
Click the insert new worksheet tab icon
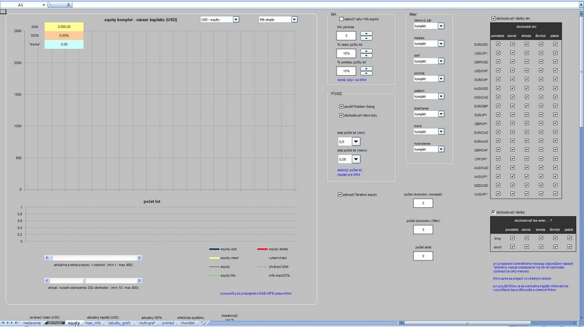pos(204,323)
